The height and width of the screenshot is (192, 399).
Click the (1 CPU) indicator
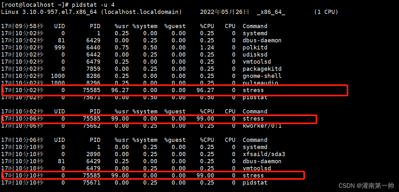326,12
